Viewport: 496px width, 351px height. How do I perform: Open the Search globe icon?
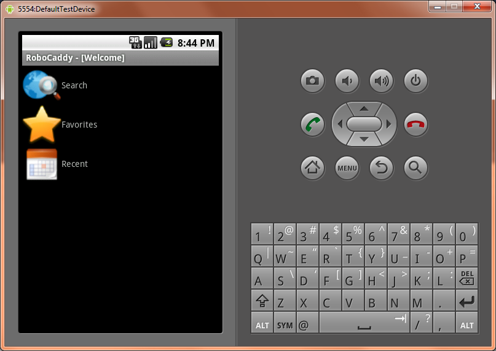coord(41,85)
